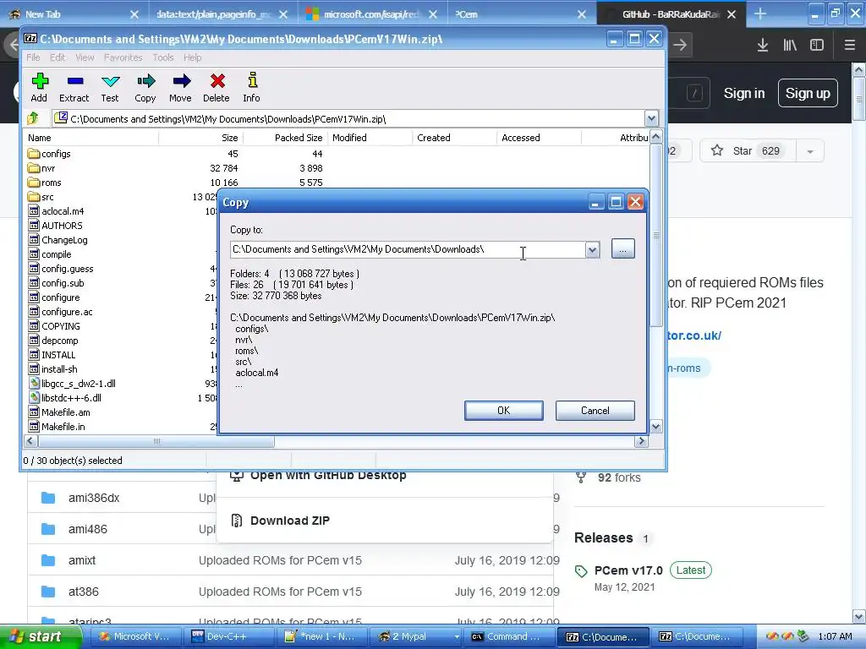
Task: Select the nvr folder in the archive
Action: (41, 168)
